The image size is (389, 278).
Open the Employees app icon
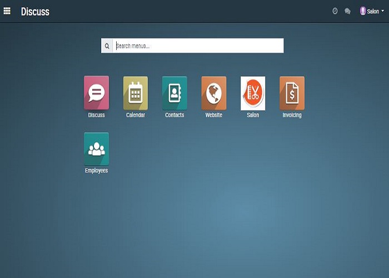click(96, 149)
